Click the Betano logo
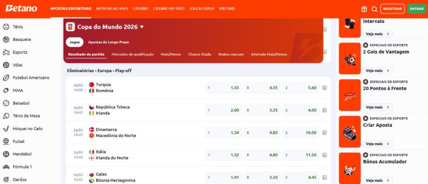 tap(21, 8)
